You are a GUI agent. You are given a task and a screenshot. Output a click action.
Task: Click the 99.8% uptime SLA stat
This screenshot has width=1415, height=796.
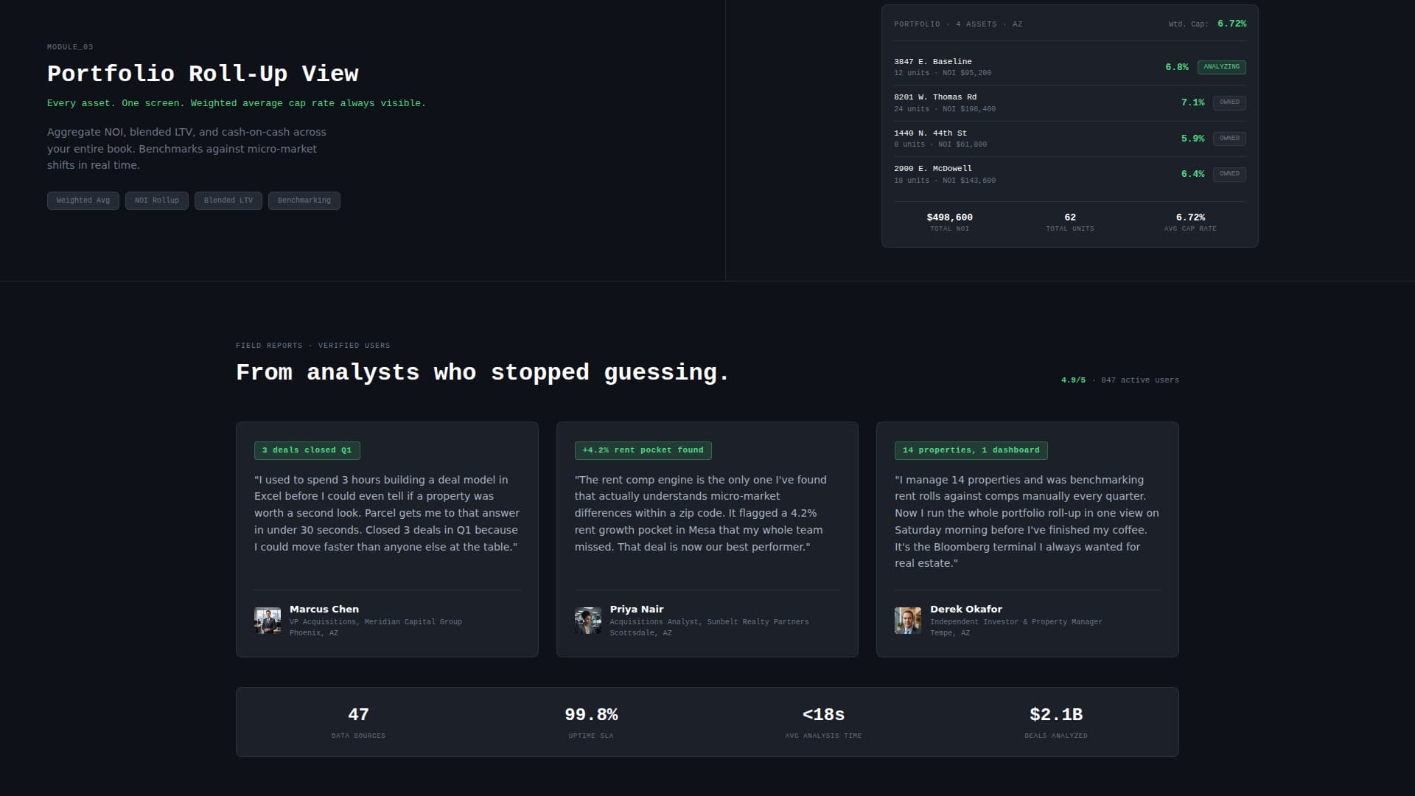click(x=591, y=715)
